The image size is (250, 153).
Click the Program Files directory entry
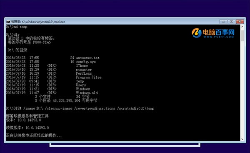(x=89, y=77)
